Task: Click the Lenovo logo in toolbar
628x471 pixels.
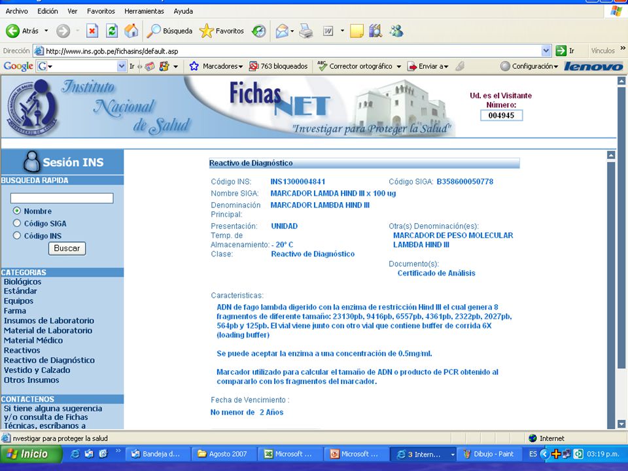Action: click(x=593, y=66)
